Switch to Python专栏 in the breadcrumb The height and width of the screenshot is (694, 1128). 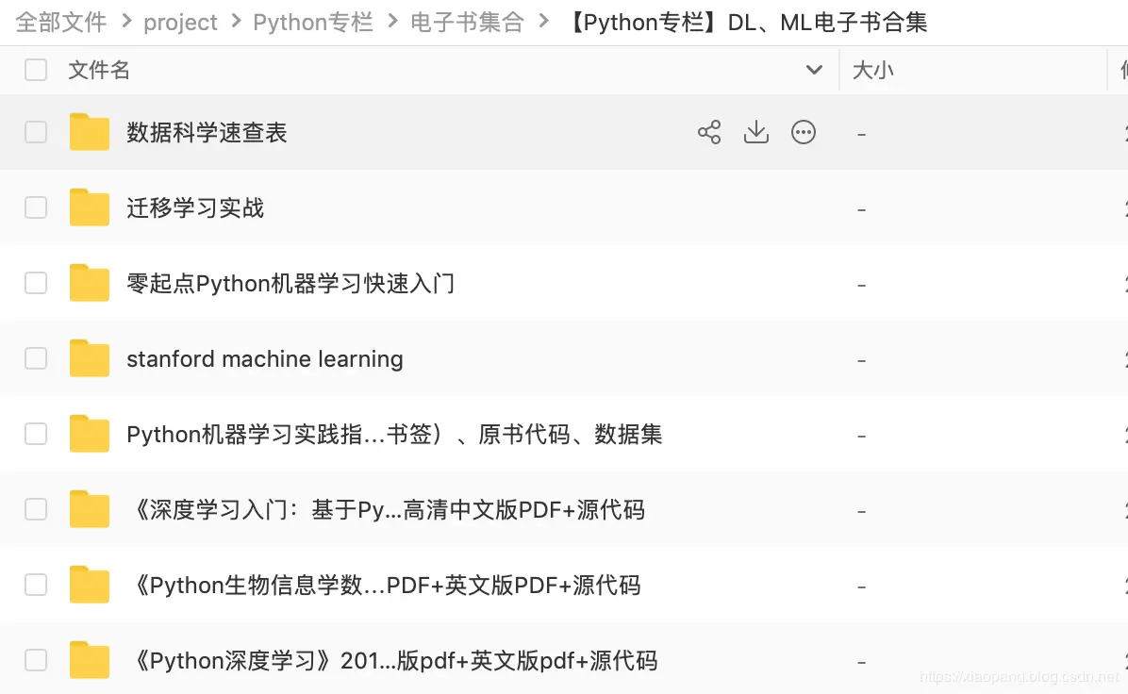(x=313, y=22)
